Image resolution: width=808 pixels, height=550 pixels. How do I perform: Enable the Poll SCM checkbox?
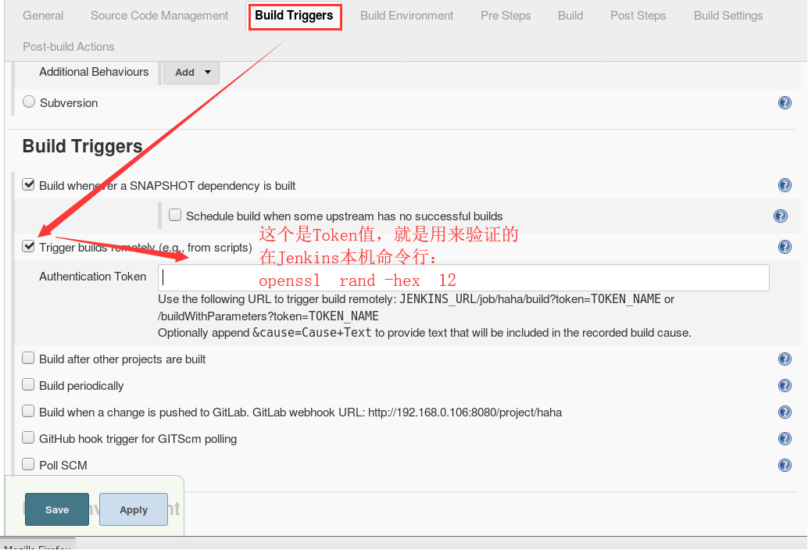[x=28, y=465]
